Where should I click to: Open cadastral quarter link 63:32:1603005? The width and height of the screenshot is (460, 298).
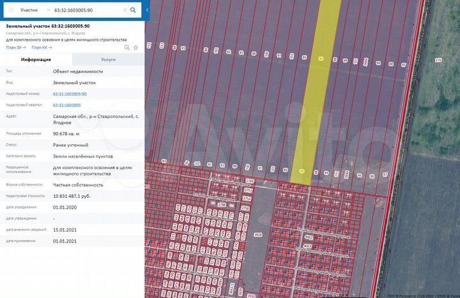pyautogui.click(x=66, y=105)
